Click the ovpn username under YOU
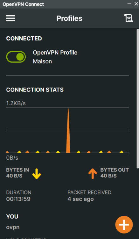139x239 pixels. pyautogui.click(x=13, y=227)
